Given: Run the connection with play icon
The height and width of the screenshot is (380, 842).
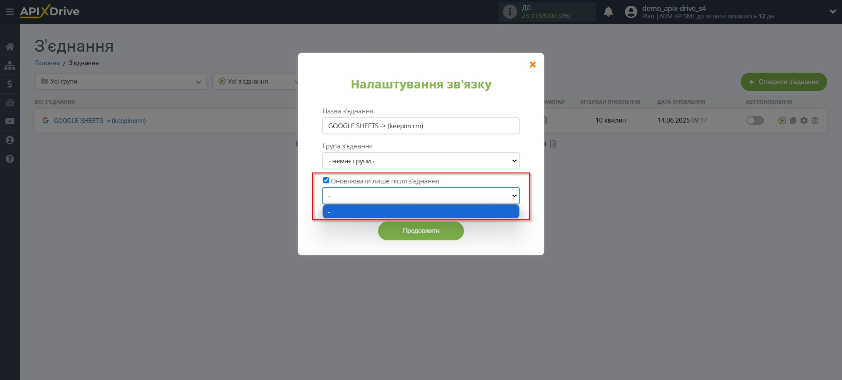Looking at the screenshot, I should [x=782, y=120].
